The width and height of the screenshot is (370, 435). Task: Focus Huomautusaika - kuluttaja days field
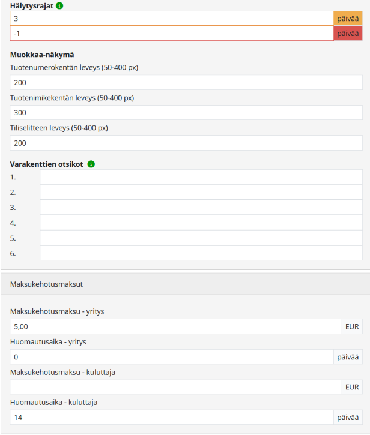point(172,417)
